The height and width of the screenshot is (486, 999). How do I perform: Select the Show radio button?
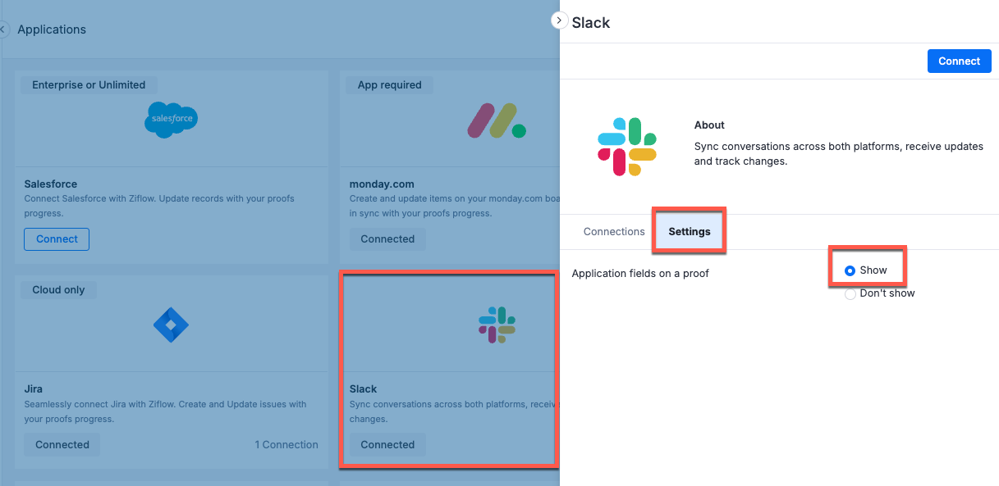(x=850, y=269)
